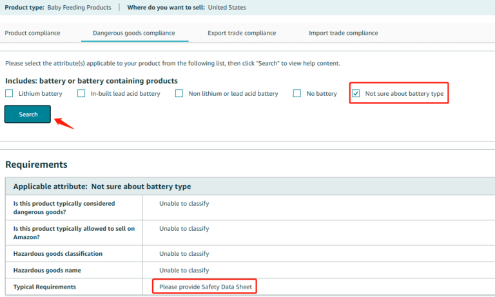This screenshot has height=297, width=495.
Task: Open the Product compliance tab
Action: point(32,33)
